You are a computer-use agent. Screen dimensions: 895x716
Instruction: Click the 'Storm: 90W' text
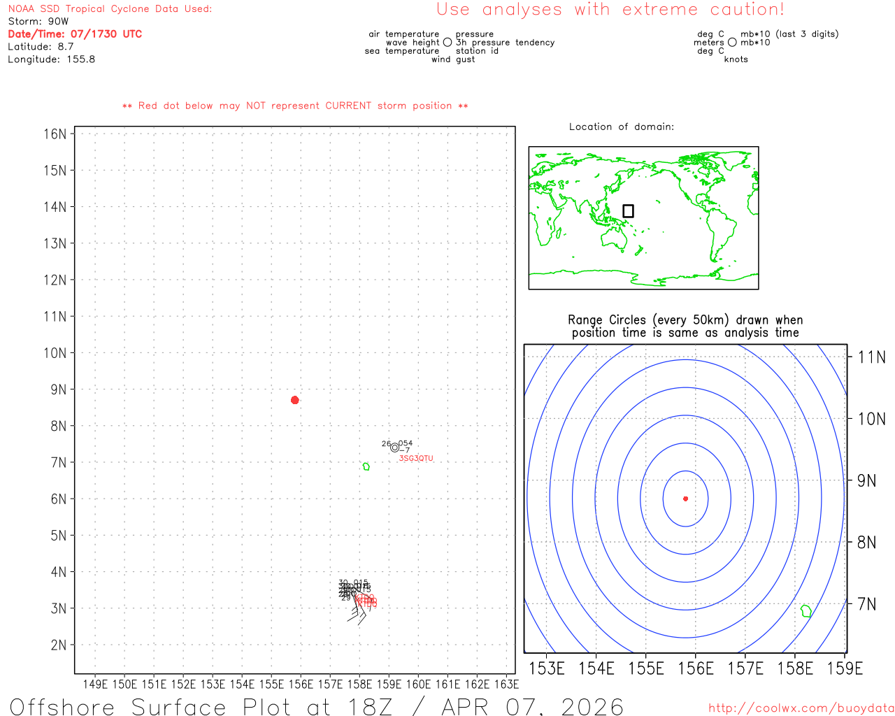[x=38, y=22]
